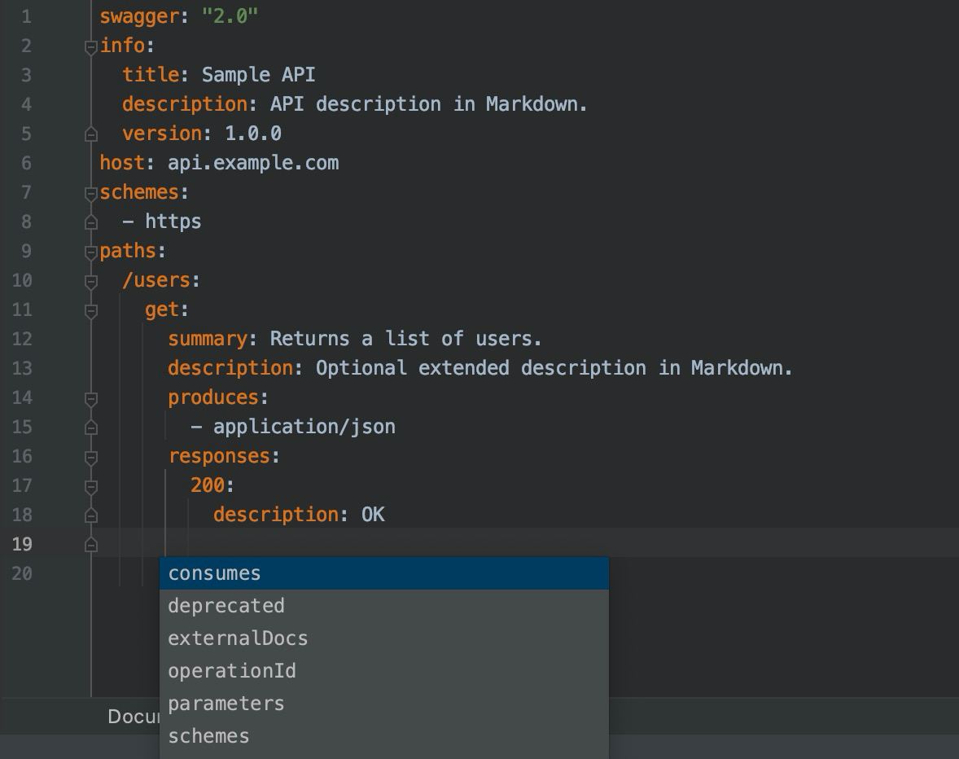This screenshot has height=759, width=959.
Task: Fold the /users path block
Action: (x=91, y=281)
